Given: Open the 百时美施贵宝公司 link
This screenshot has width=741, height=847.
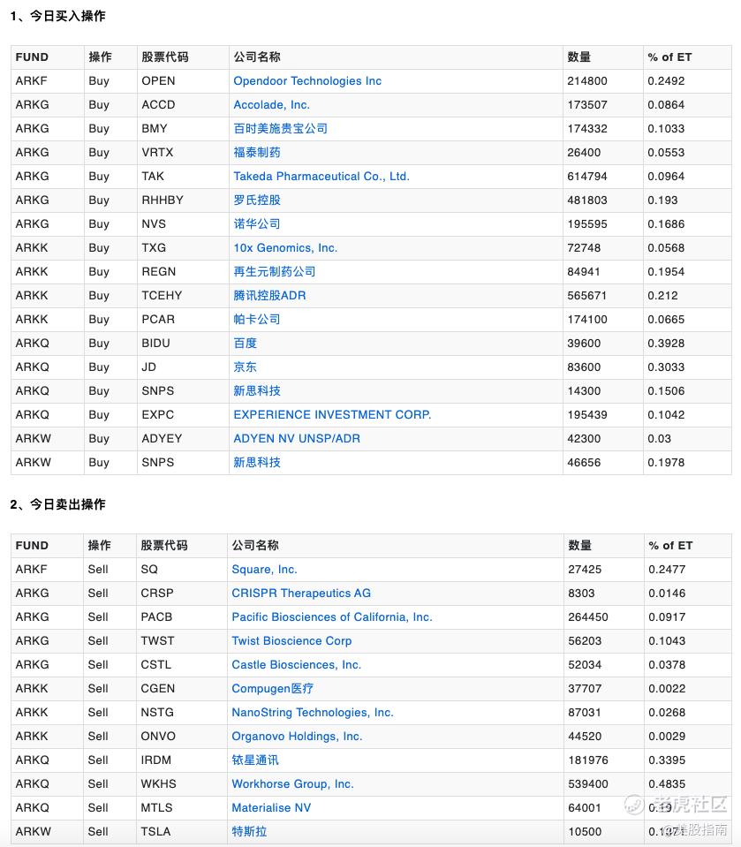Looking at the screenshot, I should click(280, 129).
